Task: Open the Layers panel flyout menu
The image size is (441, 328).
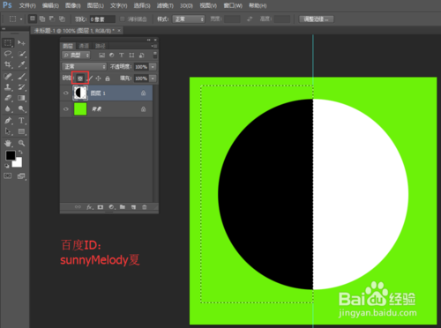Action: [x=154, y=46]
